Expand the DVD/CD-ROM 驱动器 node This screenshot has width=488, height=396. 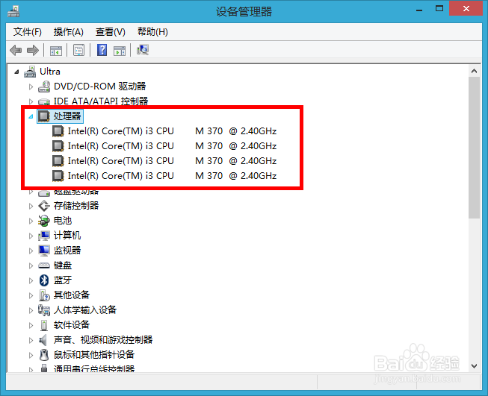point(31,87)
